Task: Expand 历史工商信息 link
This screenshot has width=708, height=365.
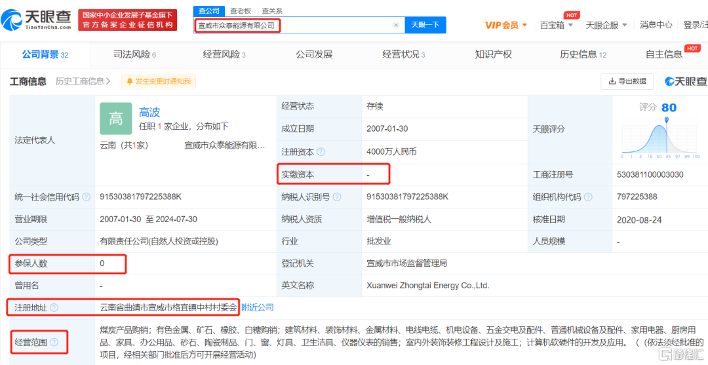Action: pos(83,82)
